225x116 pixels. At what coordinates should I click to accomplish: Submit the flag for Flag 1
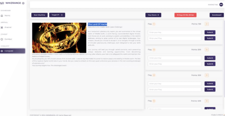tap(210, 38)
